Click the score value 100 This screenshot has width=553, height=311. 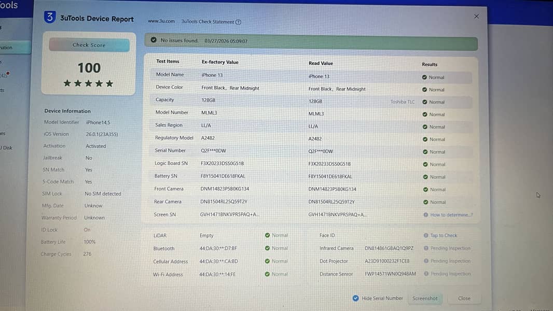click(89, 68)
